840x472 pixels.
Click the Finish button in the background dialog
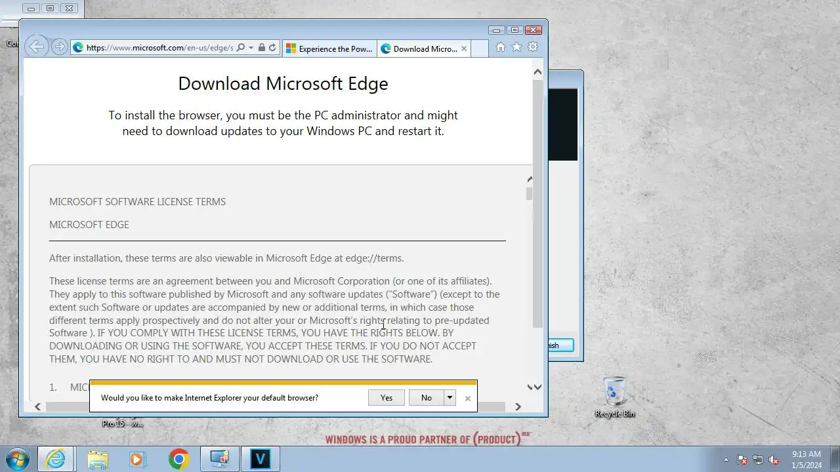pos(560,345)
